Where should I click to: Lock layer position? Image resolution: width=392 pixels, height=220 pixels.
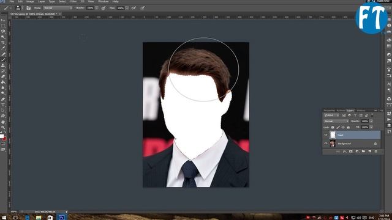(343, 127)
